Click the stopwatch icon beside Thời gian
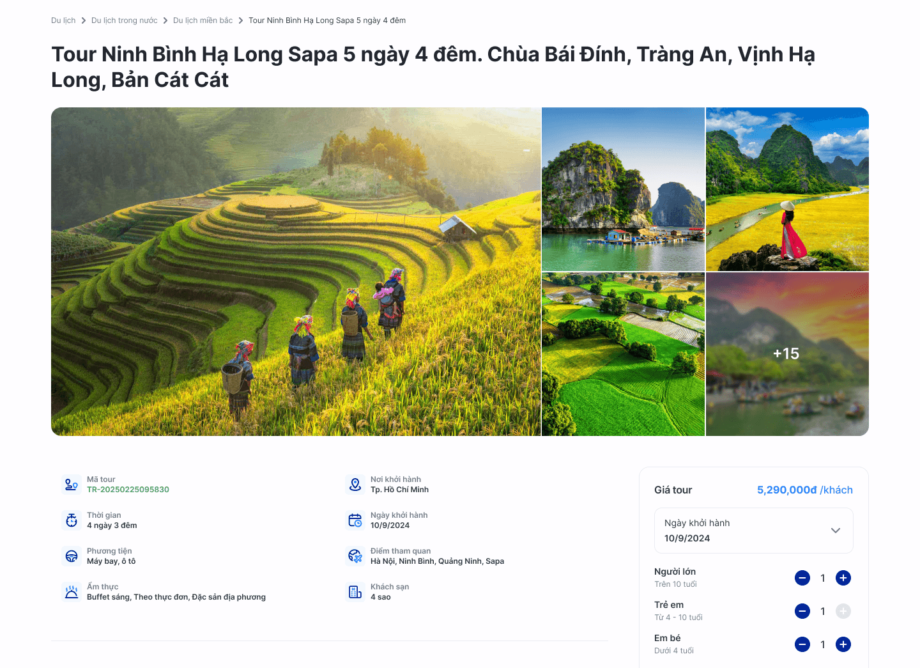Viewport: 920px width, 668px height. [x=72, y=520]
